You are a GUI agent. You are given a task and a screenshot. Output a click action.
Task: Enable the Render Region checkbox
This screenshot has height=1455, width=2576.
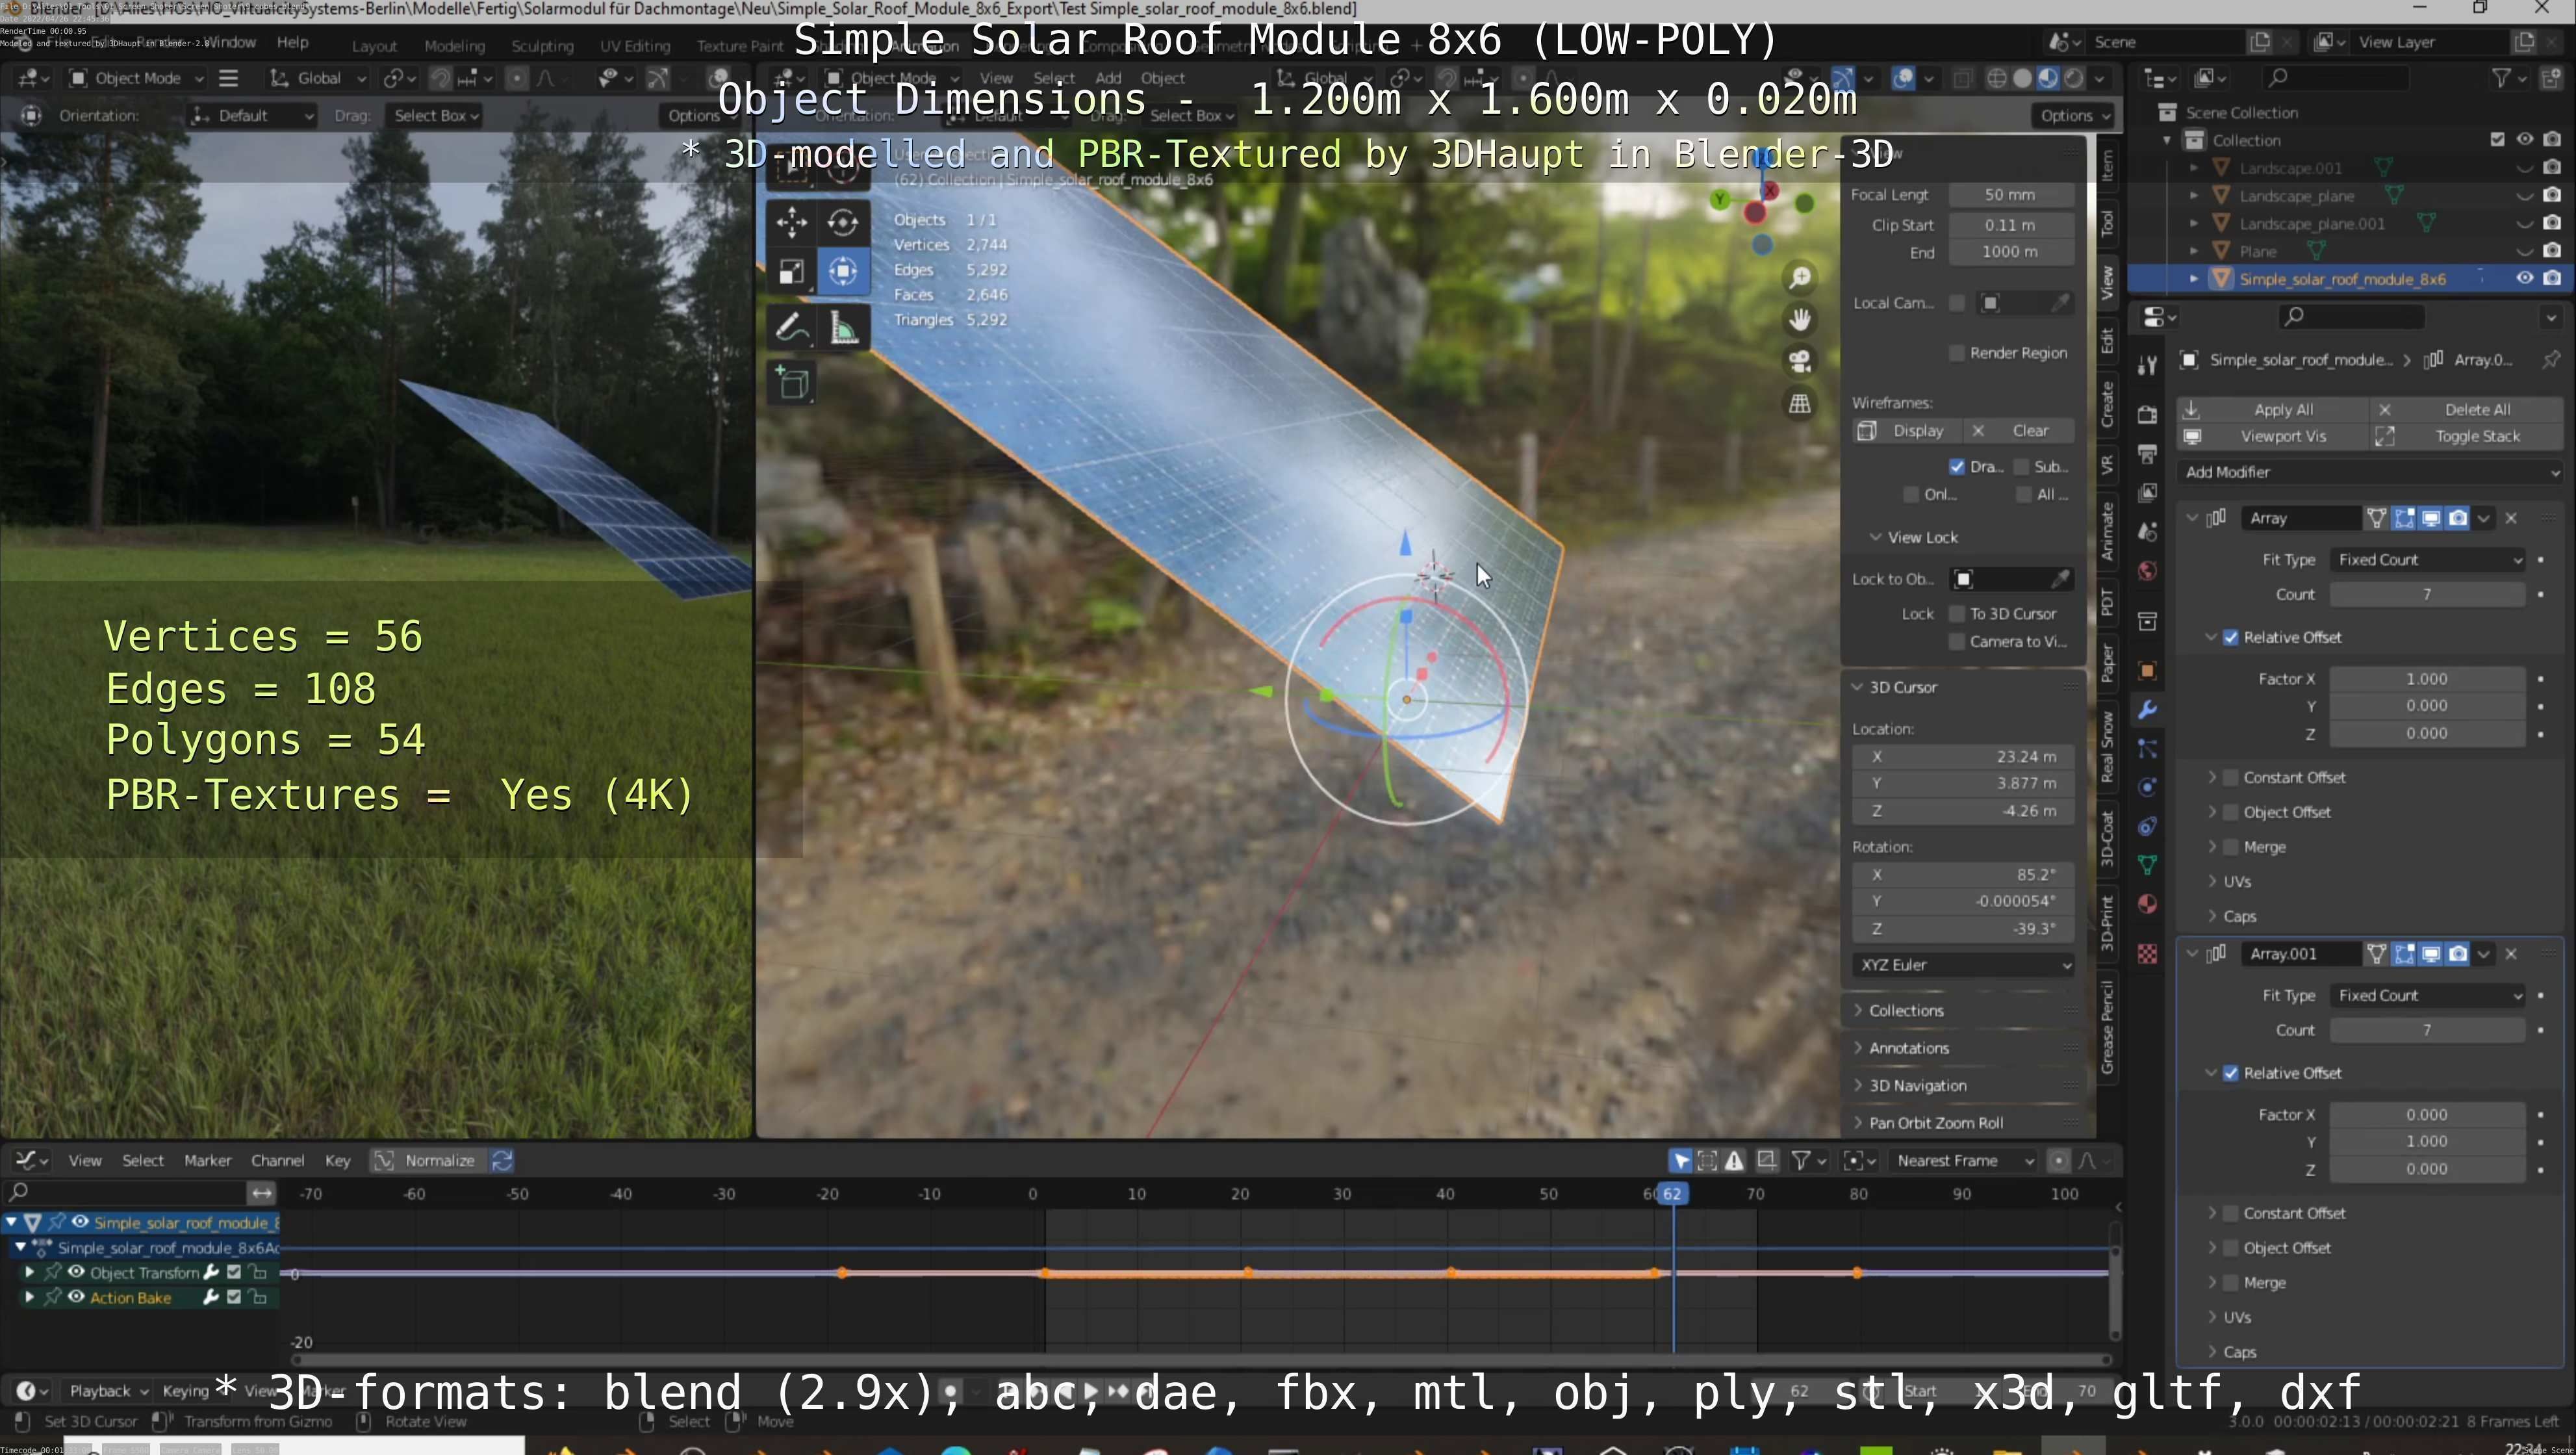1957,353
